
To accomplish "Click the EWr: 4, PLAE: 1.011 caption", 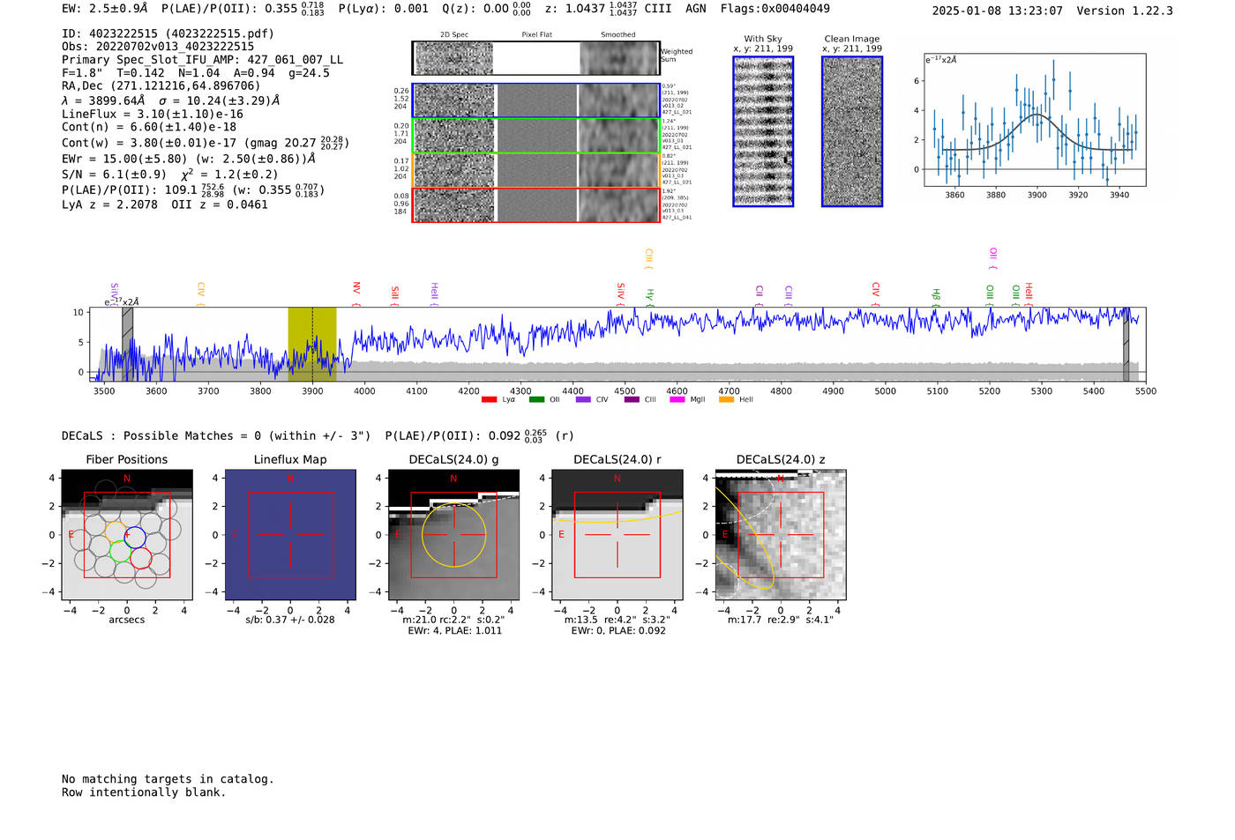I will click(454, 631).
